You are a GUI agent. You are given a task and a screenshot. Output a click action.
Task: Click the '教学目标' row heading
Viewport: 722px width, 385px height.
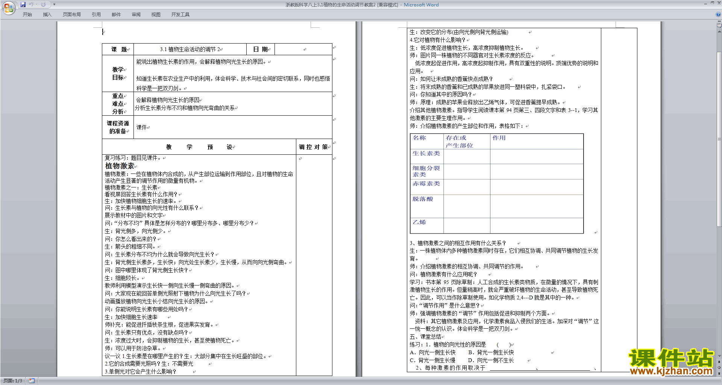[118, 74]
